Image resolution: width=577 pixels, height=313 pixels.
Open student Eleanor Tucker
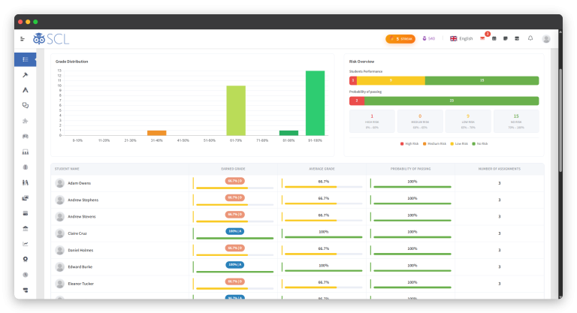81,284
